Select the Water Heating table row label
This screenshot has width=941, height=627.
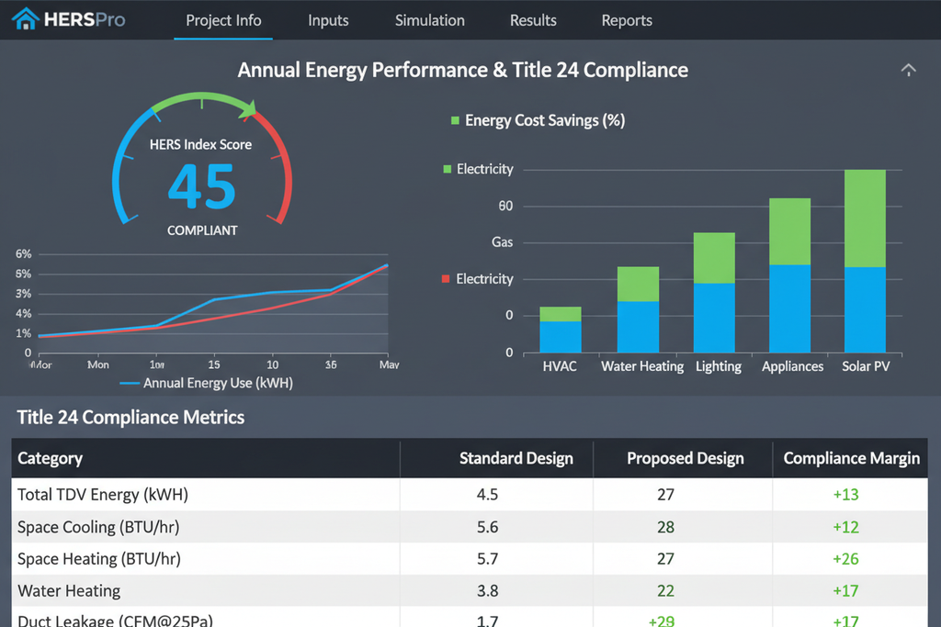click(x=69, y=591)
